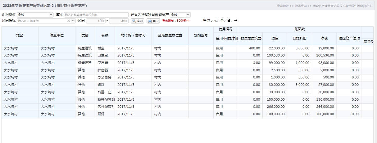
Task: Open the 是否为扶贫项目形成资产 dropdown
Action: [x=180, y=15]
